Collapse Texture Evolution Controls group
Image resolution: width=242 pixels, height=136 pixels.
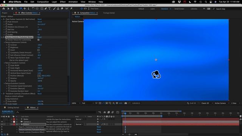point(4,83)
